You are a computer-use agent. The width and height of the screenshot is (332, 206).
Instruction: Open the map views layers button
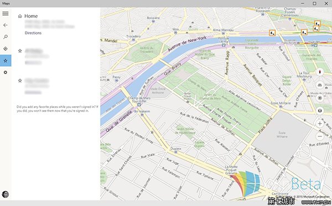pyautogui.click(x=320, y=110)
